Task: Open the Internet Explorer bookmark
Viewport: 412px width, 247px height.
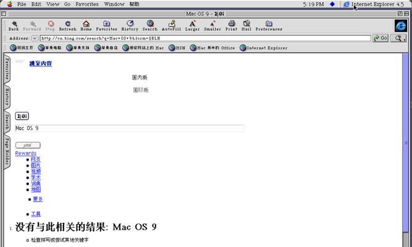Action: pyautogui.click(x=264, y=48)
